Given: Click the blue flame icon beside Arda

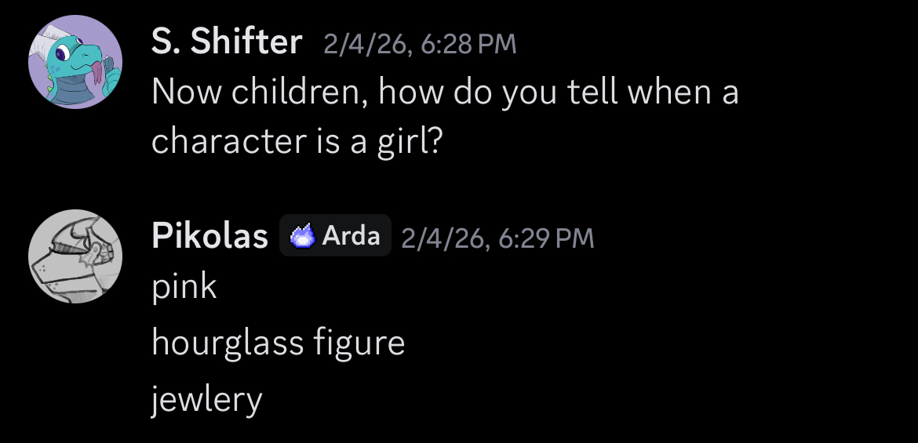Looking at the screenshot, I should tap(302, 236).
